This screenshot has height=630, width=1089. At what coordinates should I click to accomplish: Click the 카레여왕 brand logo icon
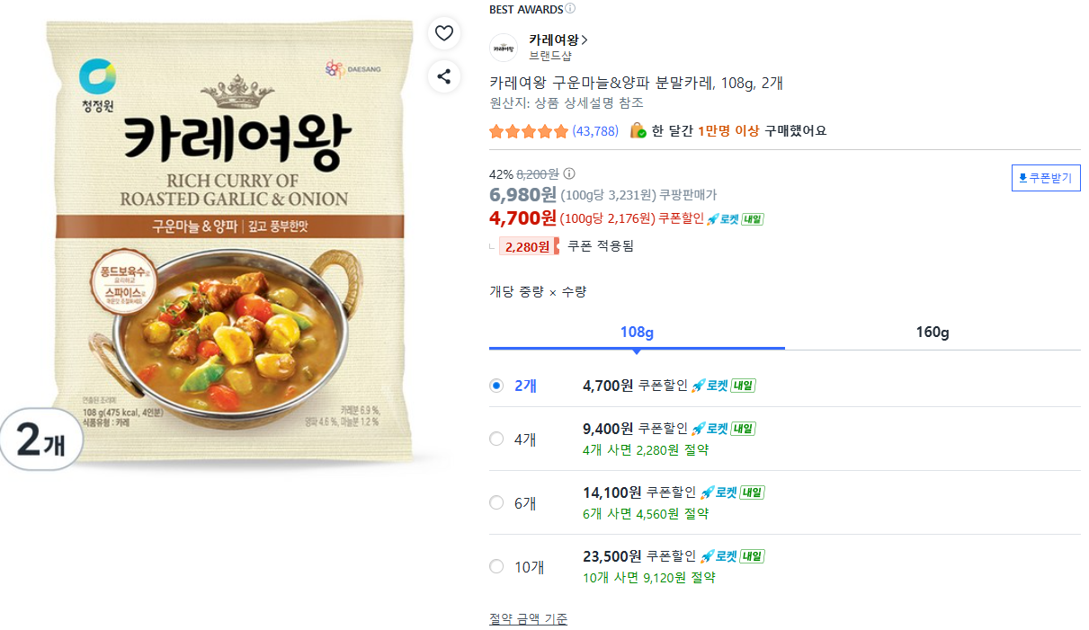click(x=504, y=48)
